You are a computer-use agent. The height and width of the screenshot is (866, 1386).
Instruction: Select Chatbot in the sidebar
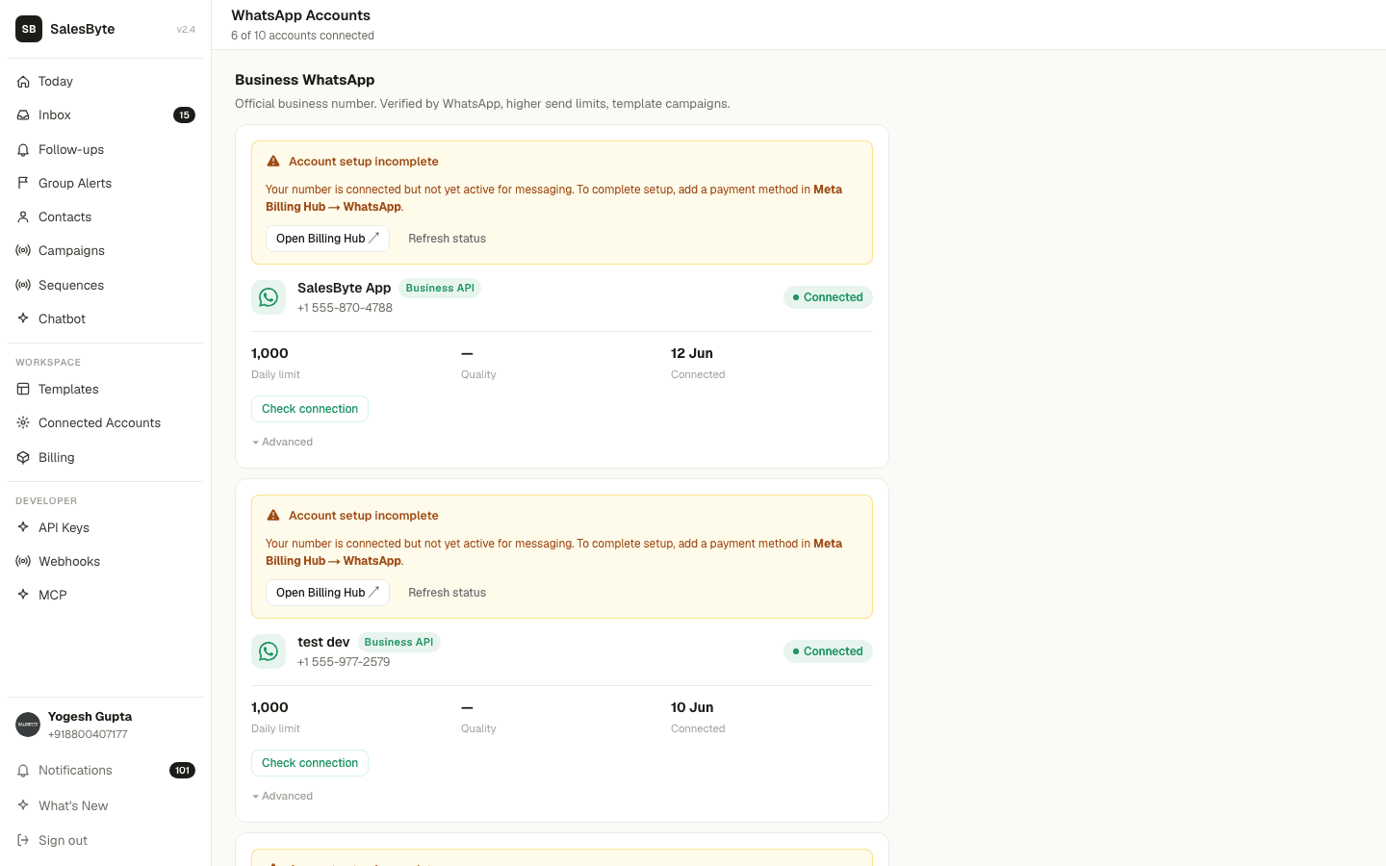tap(105, 318)
